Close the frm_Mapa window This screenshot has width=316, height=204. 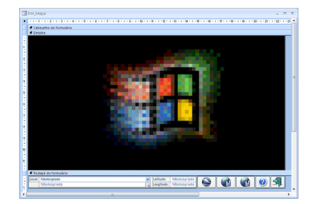292,13
